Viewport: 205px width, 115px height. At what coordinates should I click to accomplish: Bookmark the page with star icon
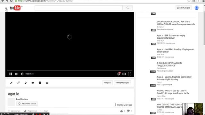coord(189,1)
